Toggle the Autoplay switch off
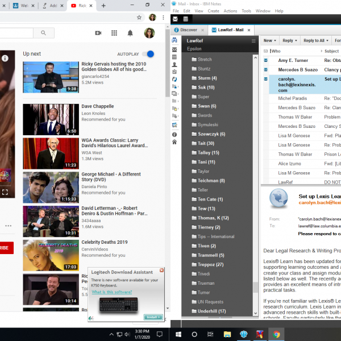341x341 pixels. click(x=148, y=54)
